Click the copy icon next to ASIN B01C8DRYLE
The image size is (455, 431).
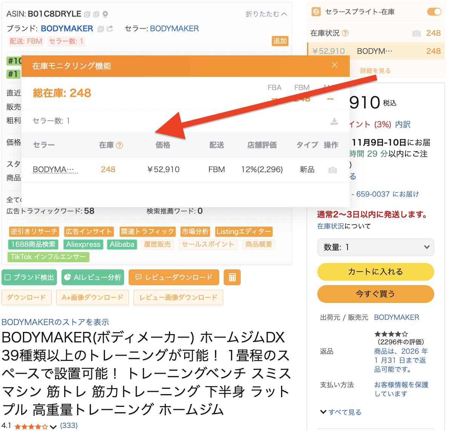coord(87,14)
